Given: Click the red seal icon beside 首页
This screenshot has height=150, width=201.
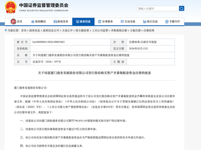Looking at the screenshot, I should click(x=13, y=21).
